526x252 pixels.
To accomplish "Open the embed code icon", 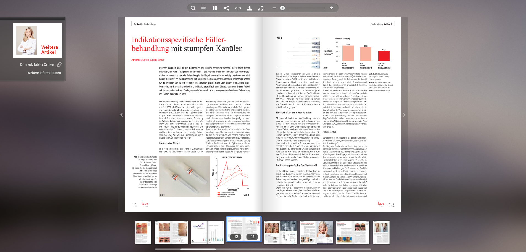I will pyautogui.click(x=238, y=8).
